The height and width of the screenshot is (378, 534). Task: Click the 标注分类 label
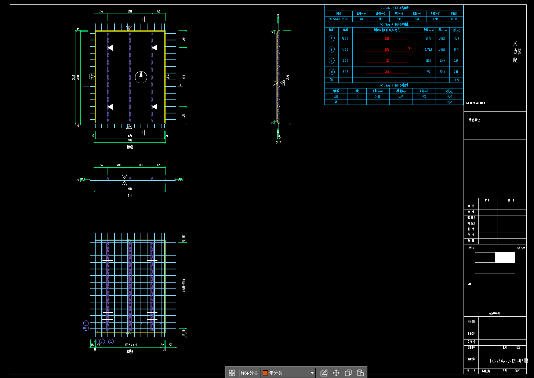[x=249, y=373]
